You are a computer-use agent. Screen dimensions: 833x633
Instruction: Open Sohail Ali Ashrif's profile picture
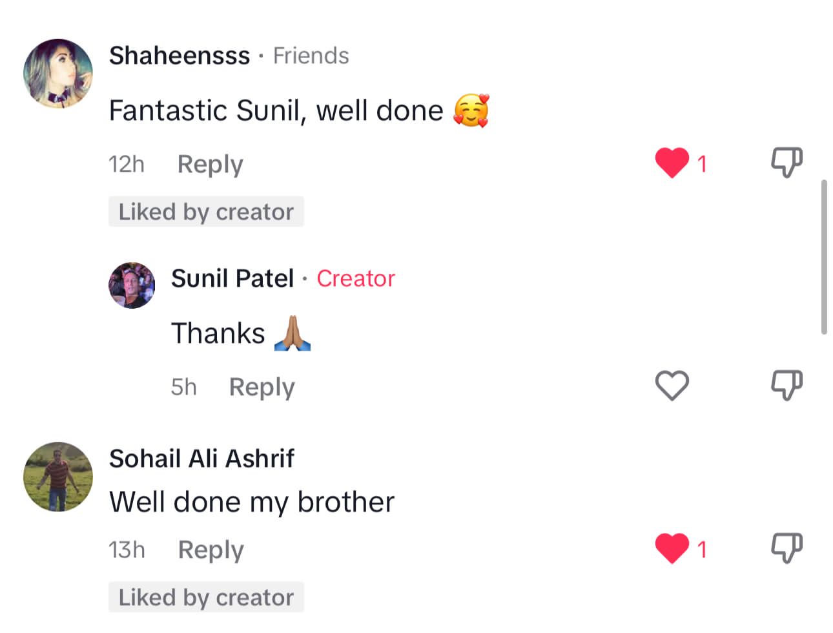[x=58, y=477]
